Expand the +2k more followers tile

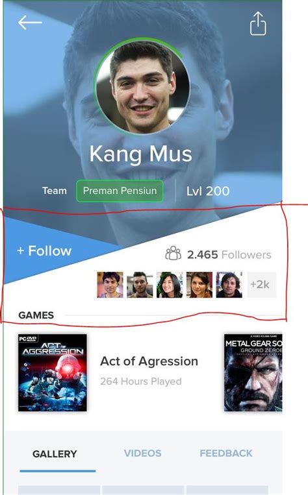pyautogui.click(x=261, y=285)
